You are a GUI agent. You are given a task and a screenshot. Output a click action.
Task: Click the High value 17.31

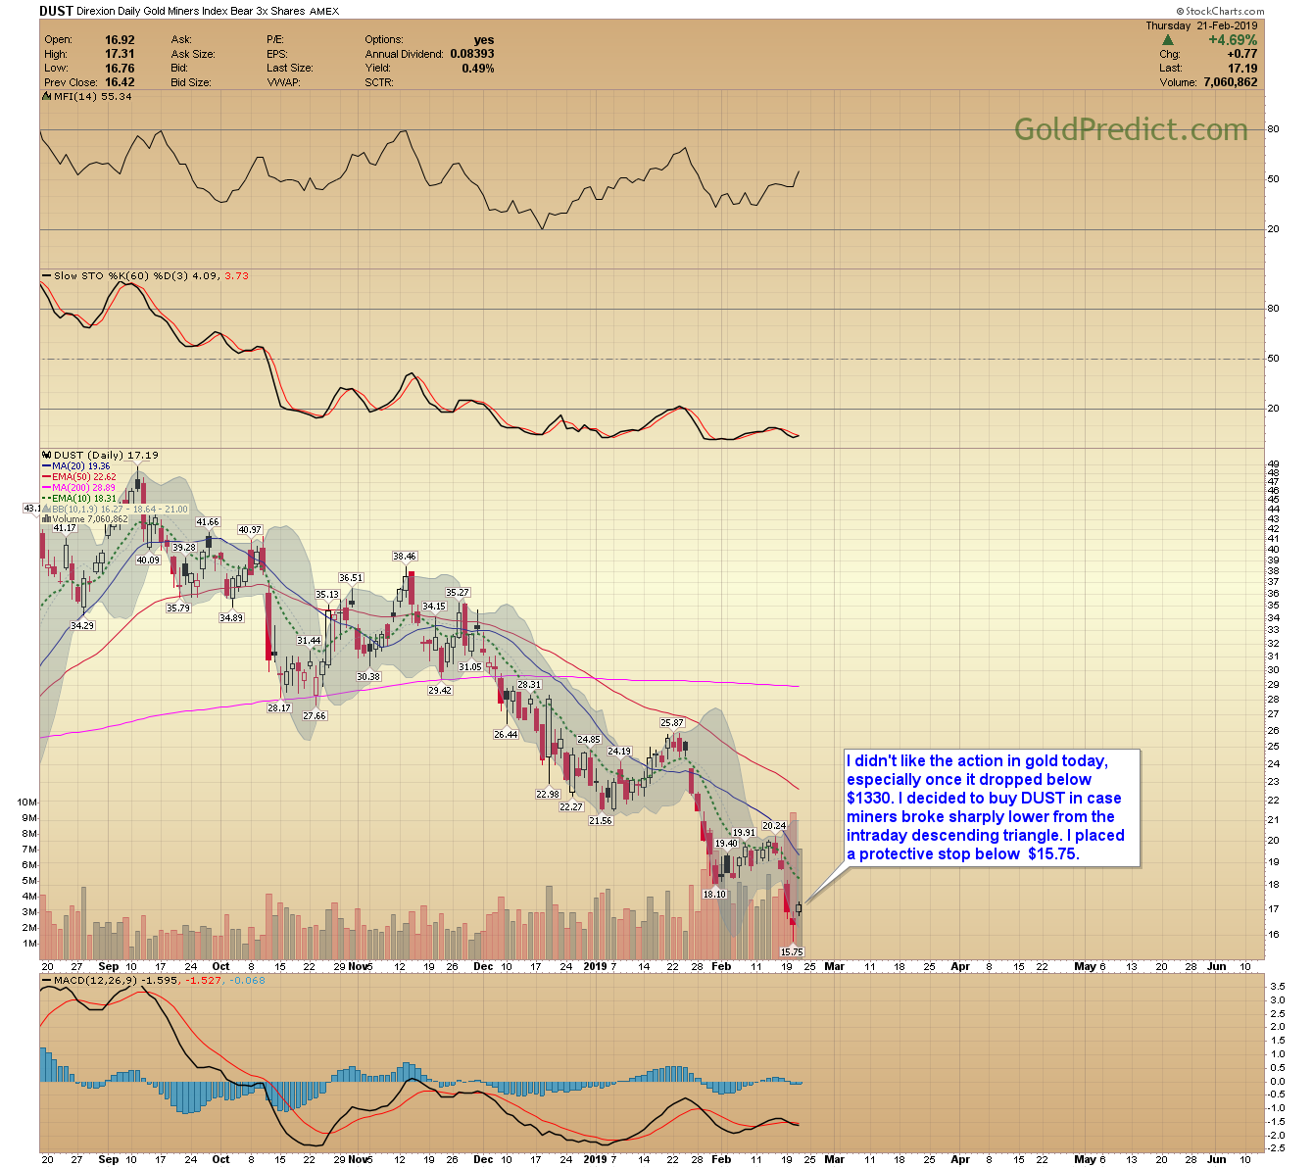click(120, 55)
